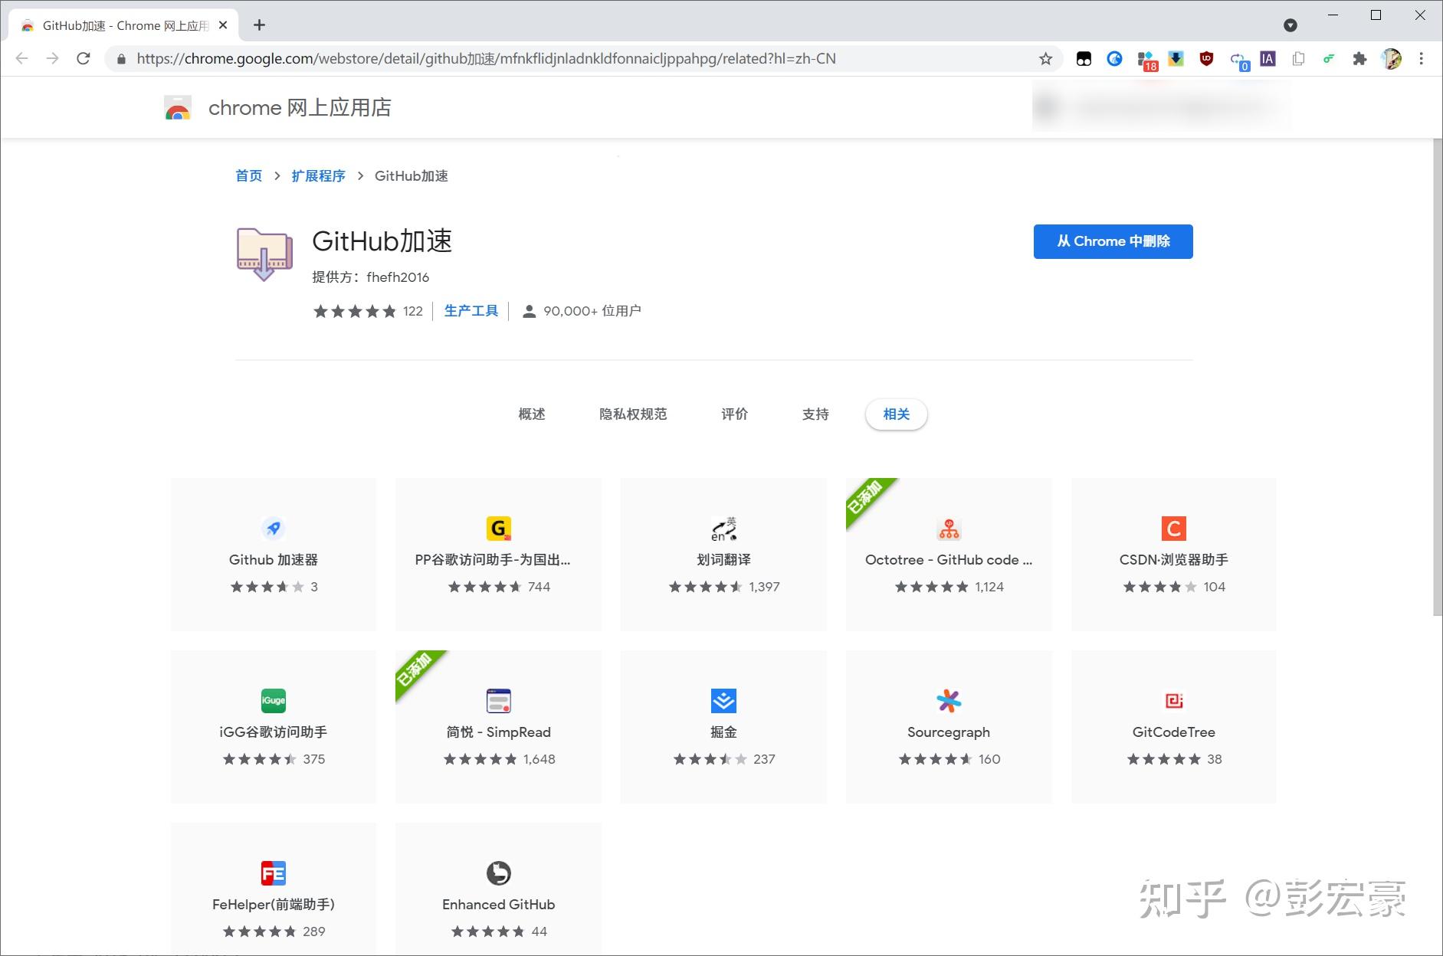
Task: Click the 90,000+ 位用户 text
Action: coord(592,311)
